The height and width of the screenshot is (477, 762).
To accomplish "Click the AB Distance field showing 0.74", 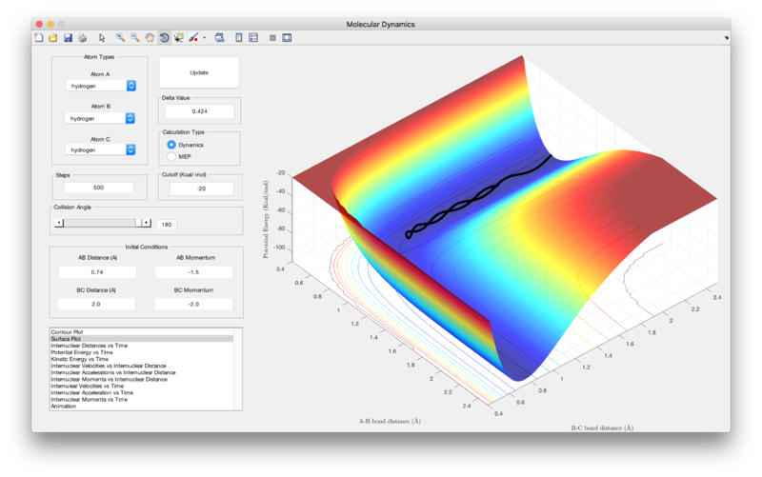I will [98, 272].
